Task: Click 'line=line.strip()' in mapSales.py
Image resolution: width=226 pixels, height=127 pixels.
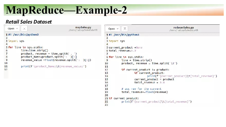Action: [x=35, y=50]
